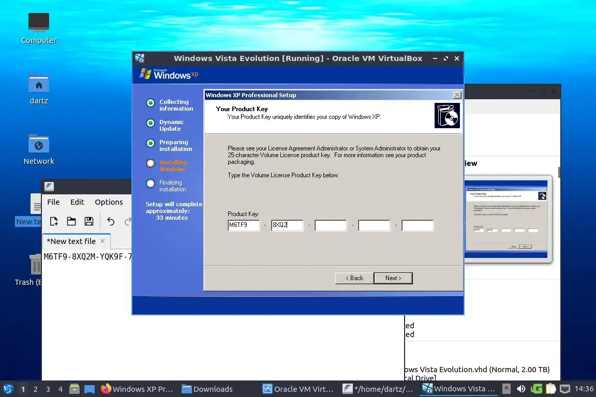Switch to workspace 2
Image resolution: width=596 pixels, height=397 pixels.
pos(36,389)
